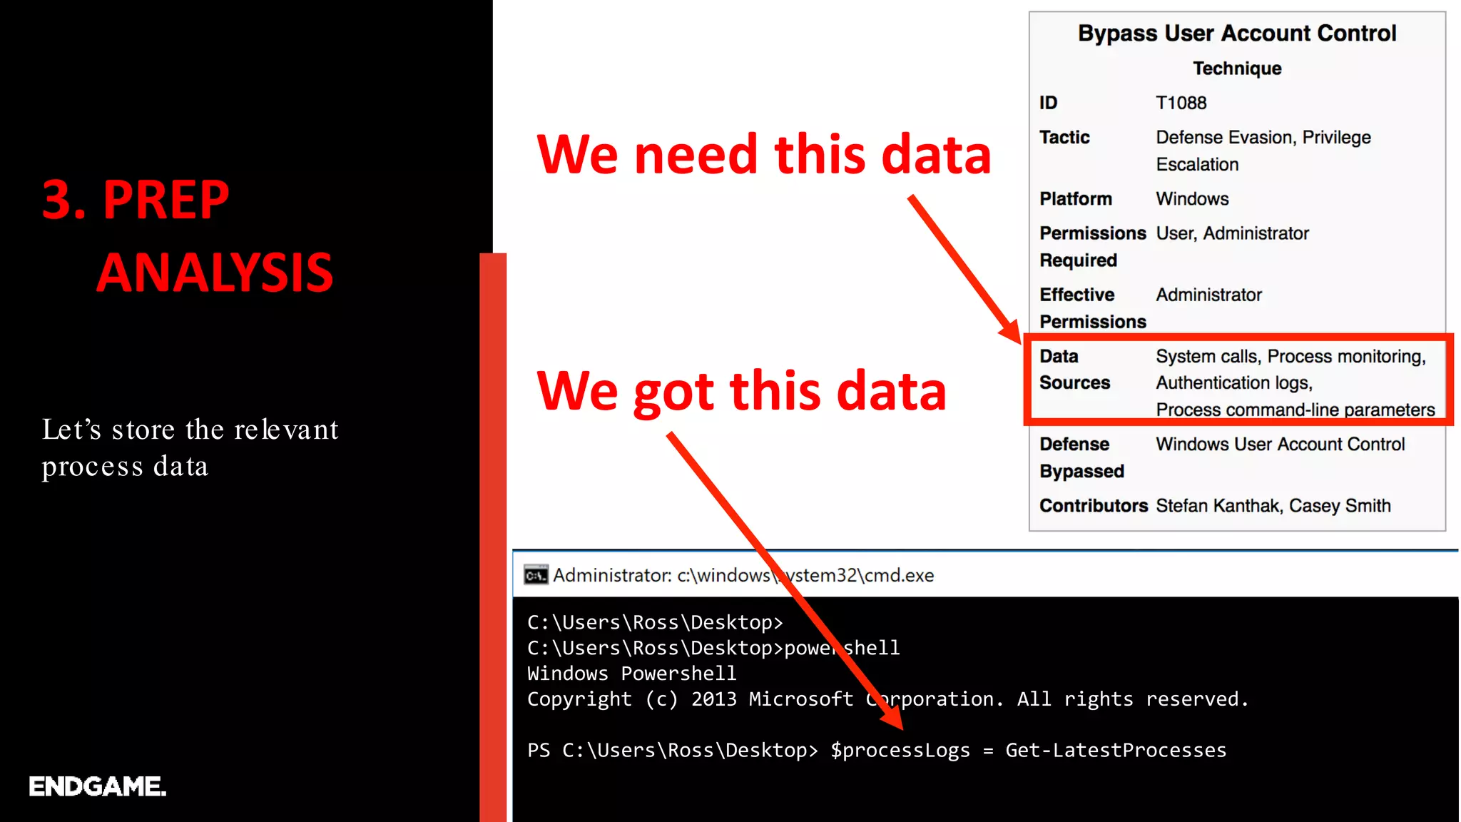The height and width of the screenshot is (822, 1461).
Task: Click the ENDGAME logo
Action: 98,786
